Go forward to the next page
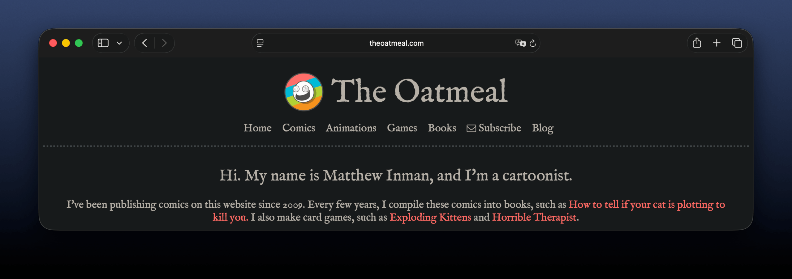The width and height of the screenshot is (792, 279). click(164, 43)
